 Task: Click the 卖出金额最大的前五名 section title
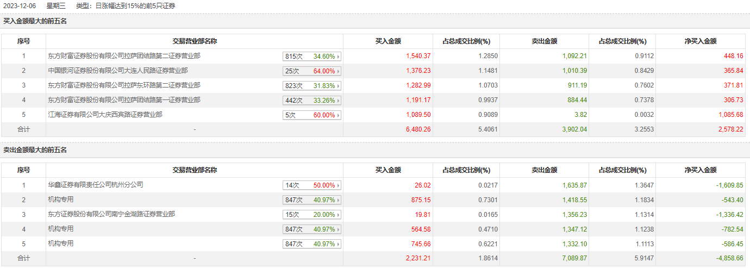coord(35,150)
